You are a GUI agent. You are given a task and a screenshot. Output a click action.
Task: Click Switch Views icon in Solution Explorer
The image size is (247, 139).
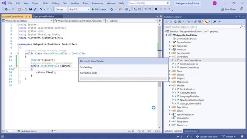coord(180,22)
